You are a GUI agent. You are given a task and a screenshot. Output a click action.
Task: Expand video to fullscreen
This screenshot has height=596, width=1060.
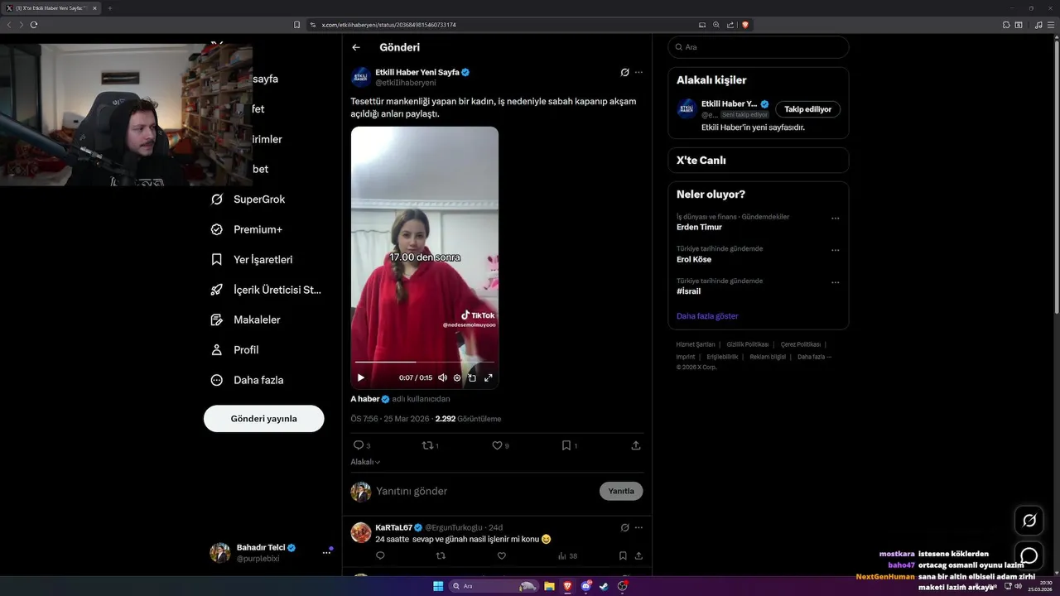click(x=488, y=377)
